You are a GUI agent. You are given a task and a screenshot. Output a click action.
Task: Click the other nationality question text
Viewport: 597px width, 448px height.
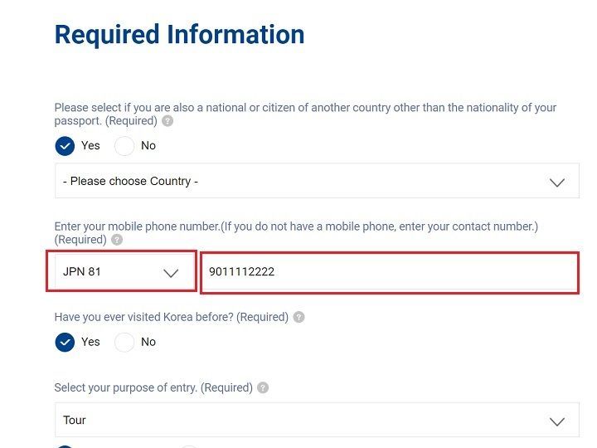(305, 108)
